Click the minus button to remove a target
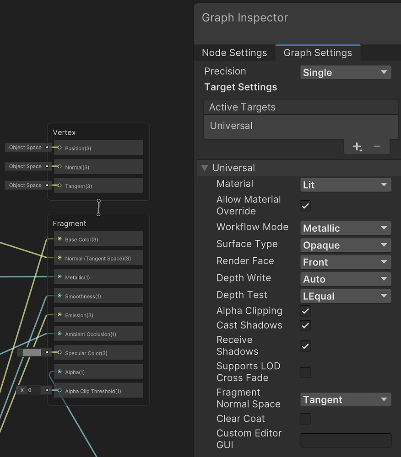 [377, 147]
